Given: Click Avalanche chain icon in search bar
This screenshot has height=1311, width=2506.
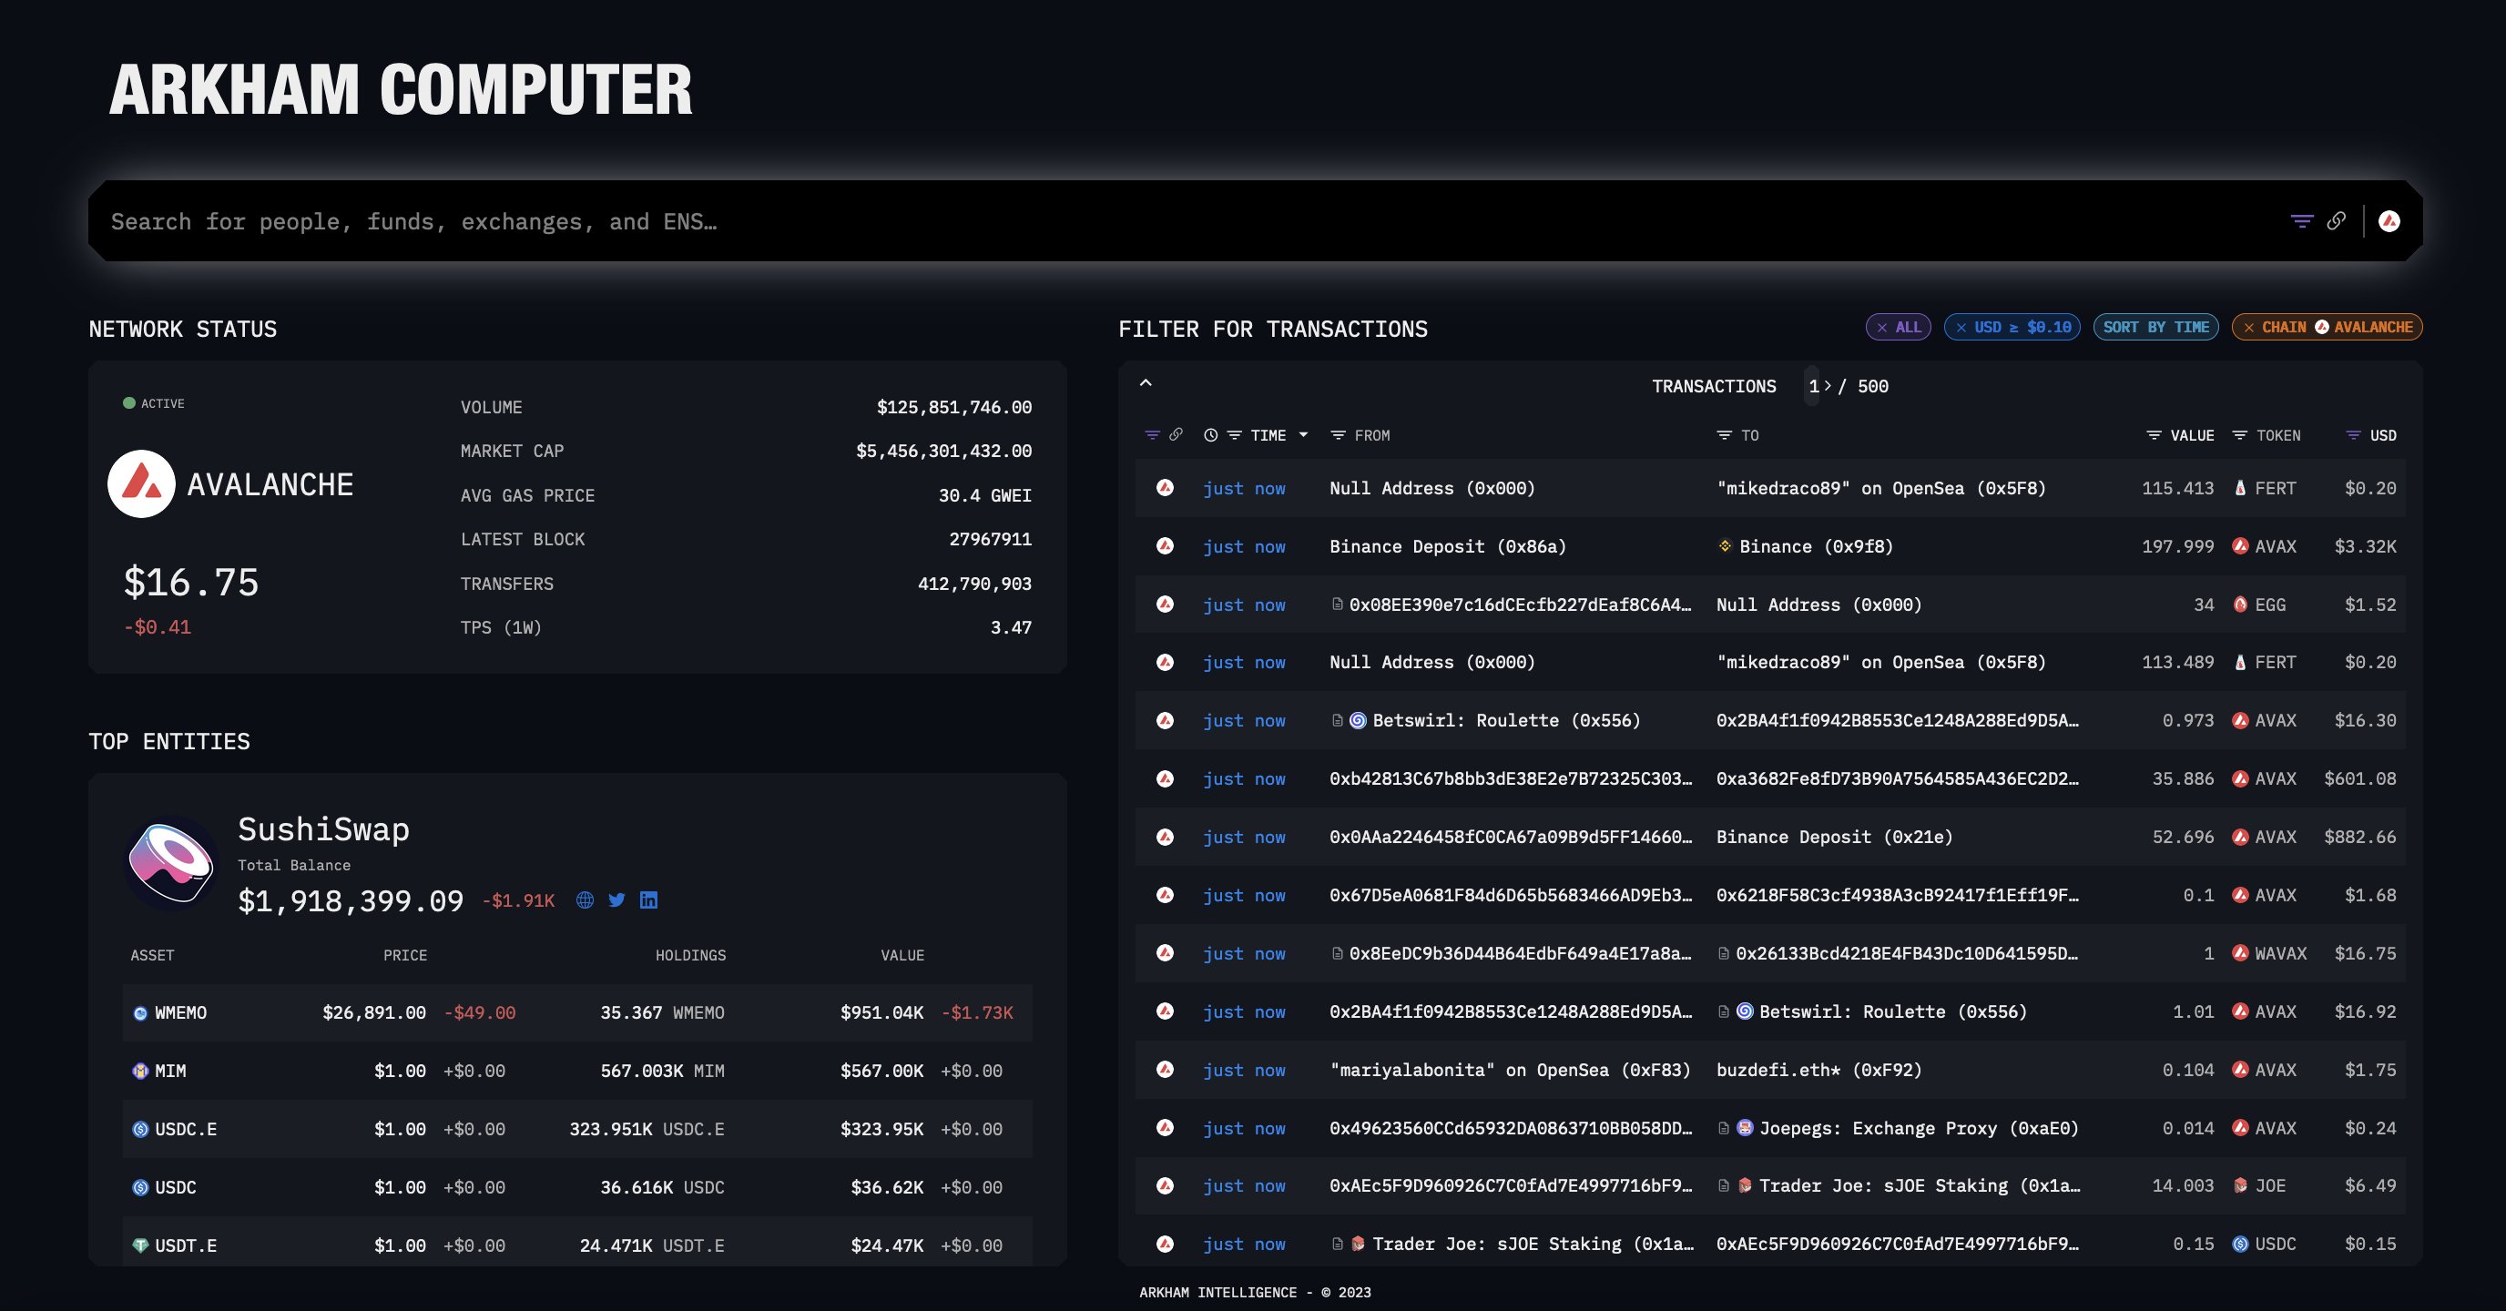Looking at the screenshot, I should pos(2389,222).
